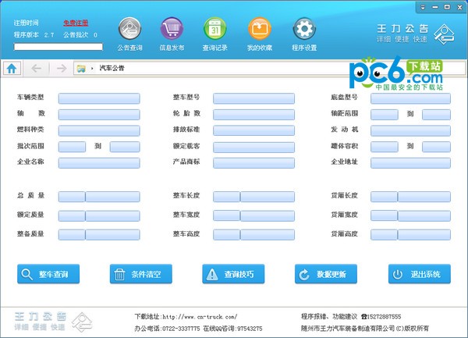The width and height of the screenshot is (468, 338).
Task: Open 查询记录 calendar icon
Action: (215, 30)
